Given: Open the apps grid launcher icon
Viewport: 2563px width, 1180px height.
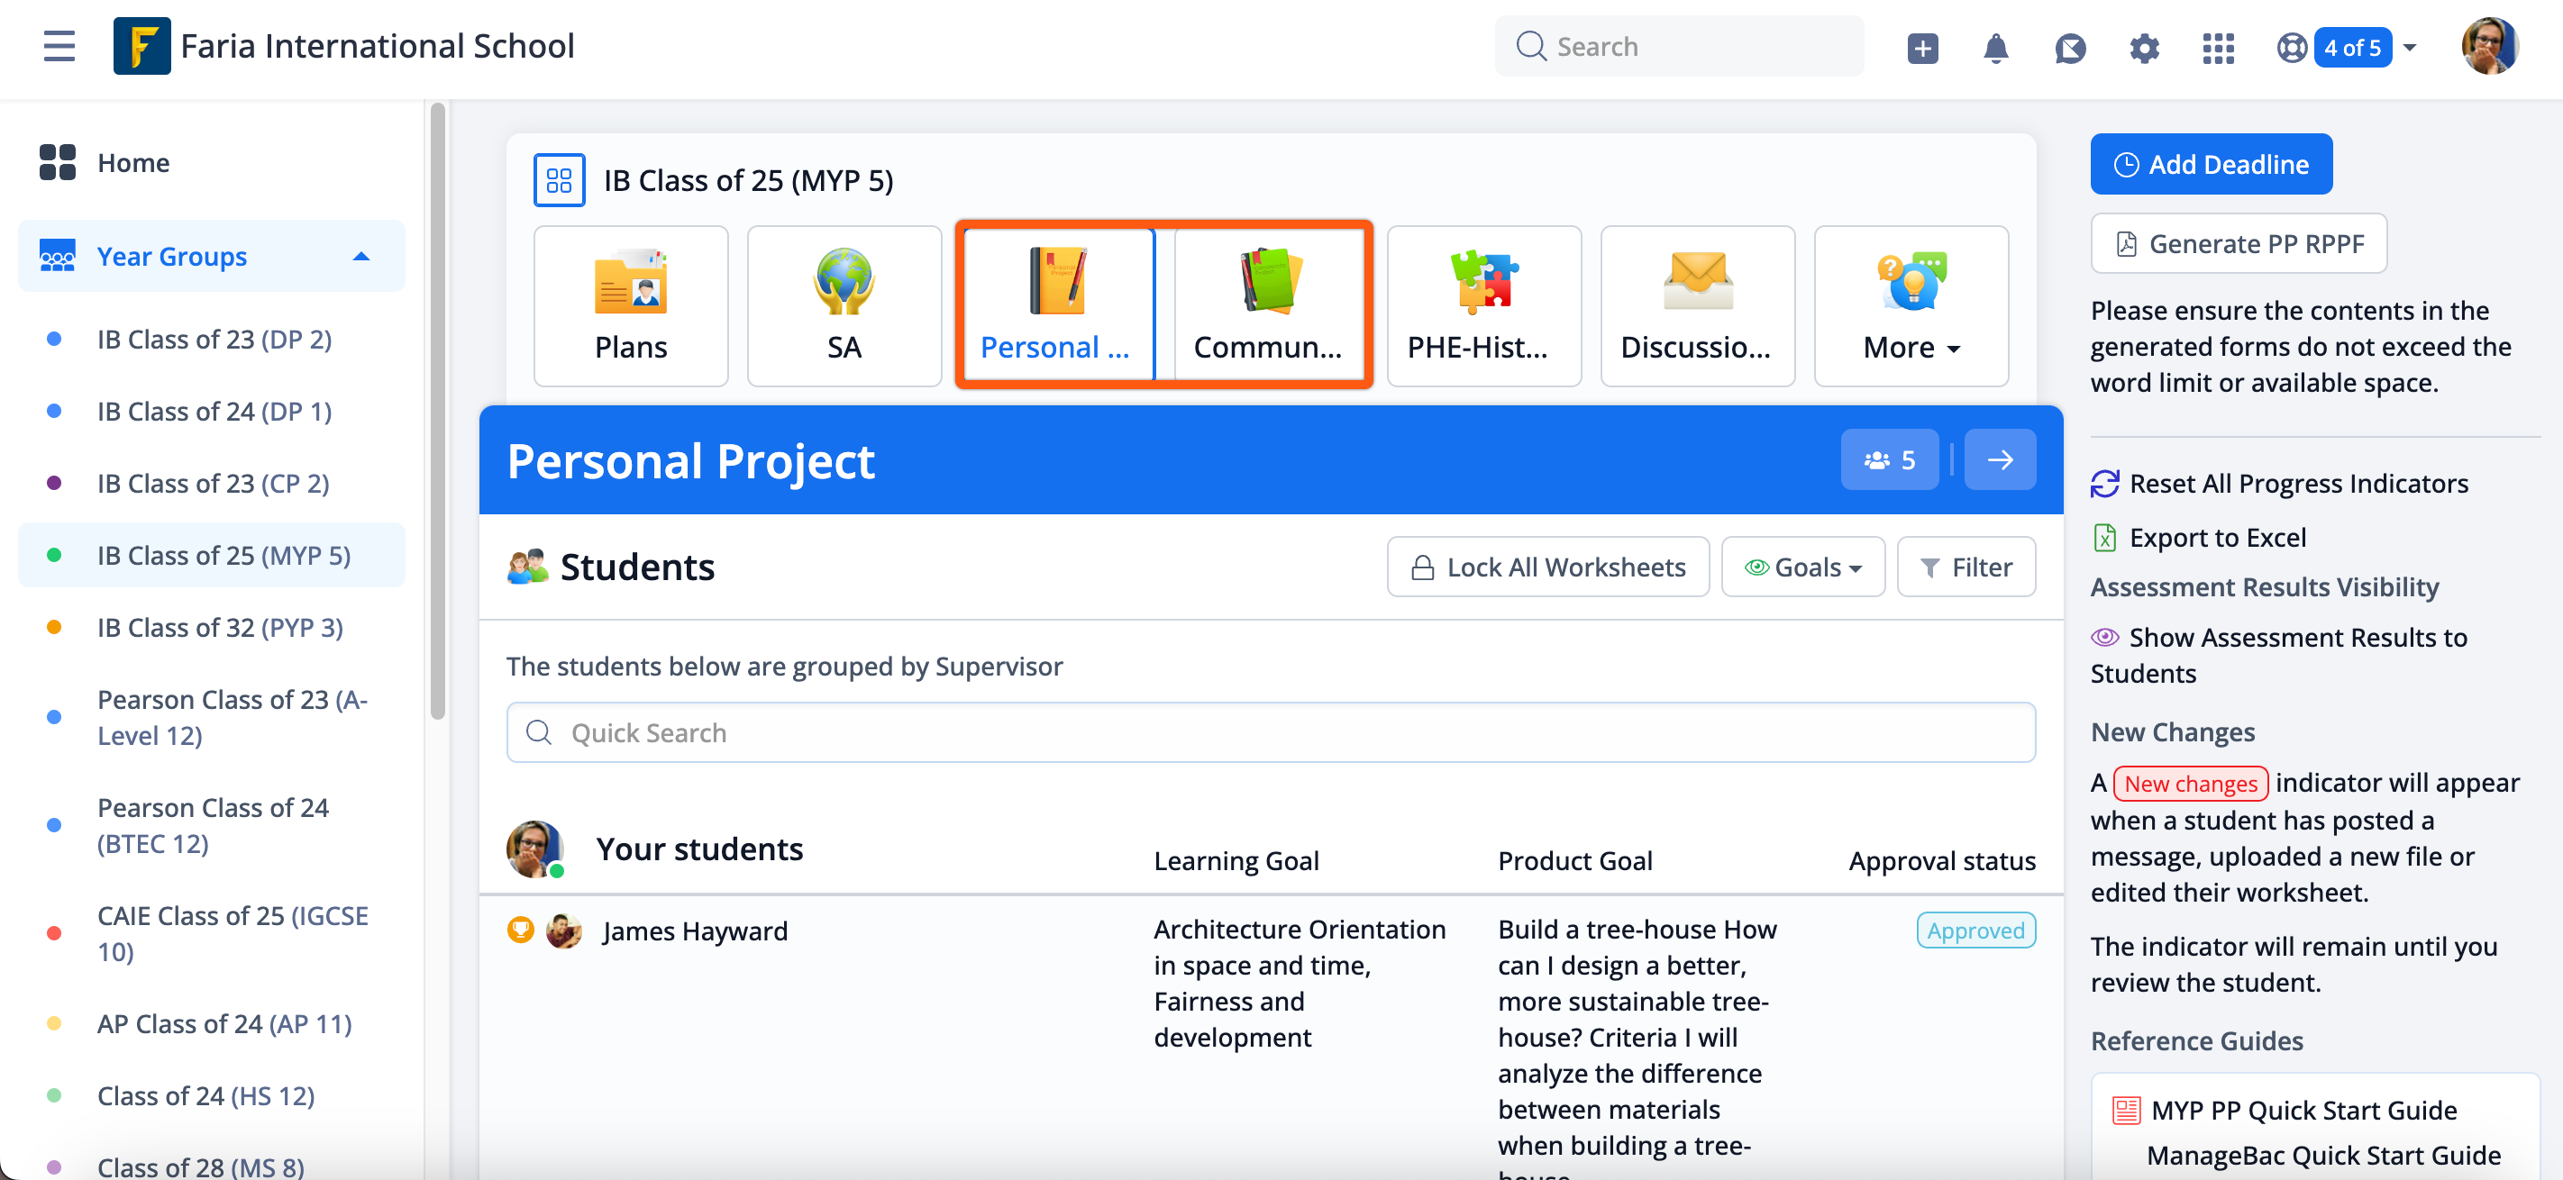Looking at the screenshot, I should (x=2218, y=48).
